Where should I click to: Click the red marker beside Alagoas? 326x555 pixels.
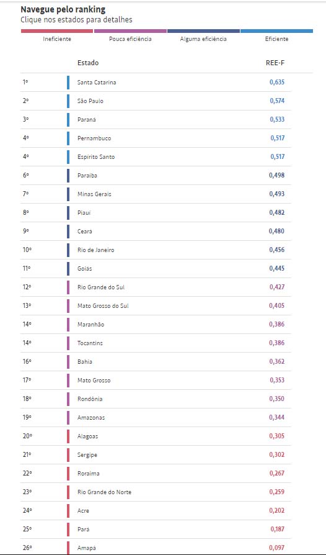(68, 436)
